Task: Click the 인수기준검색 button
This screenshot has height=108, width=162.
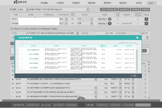Action: pyautogui.click(x=46, y=105)
